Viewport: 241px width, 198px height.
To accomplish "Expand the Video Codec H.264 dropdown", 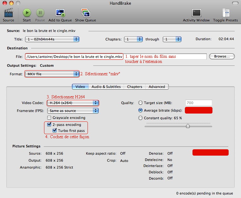I will pos(73,103).
